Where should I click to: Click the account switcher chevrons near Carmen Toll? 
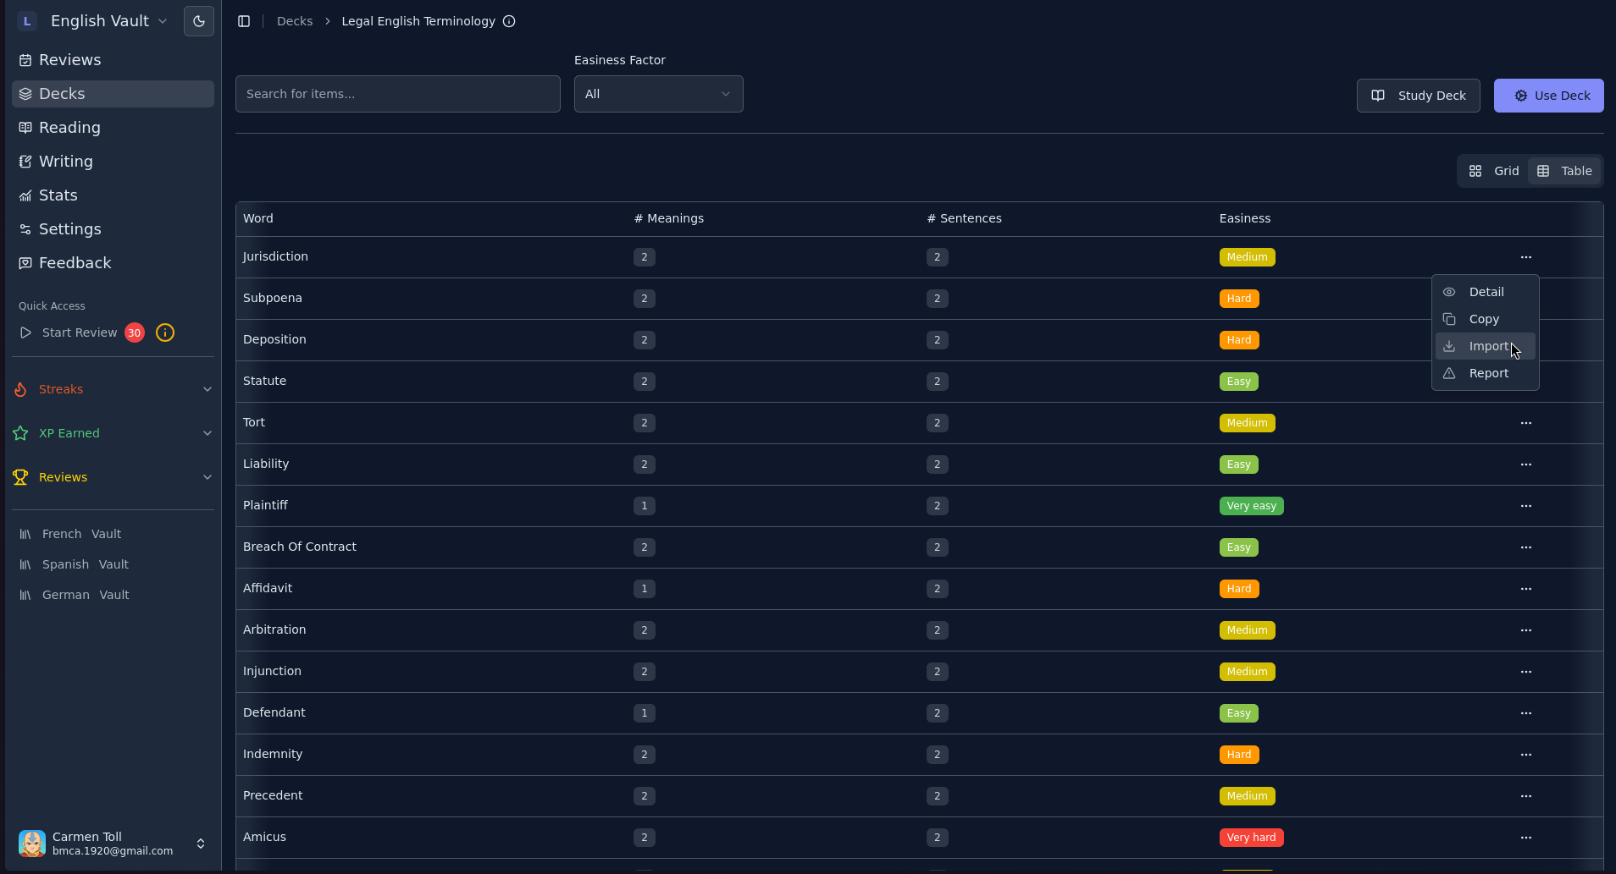pyautogui.click(x=201, y=844)
